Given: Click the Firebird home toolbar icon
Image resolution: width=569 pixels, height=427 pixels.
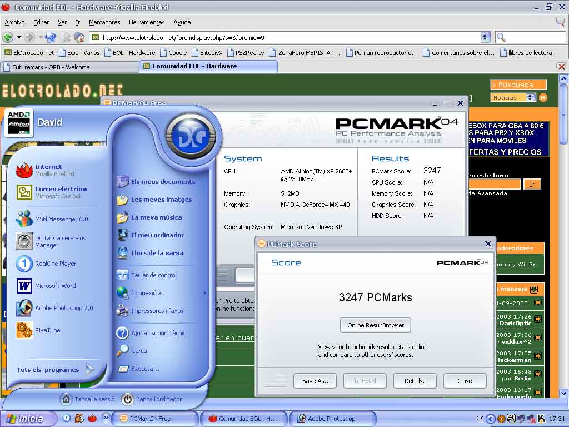Looking at the screenshot, I should tap(79, 37).
